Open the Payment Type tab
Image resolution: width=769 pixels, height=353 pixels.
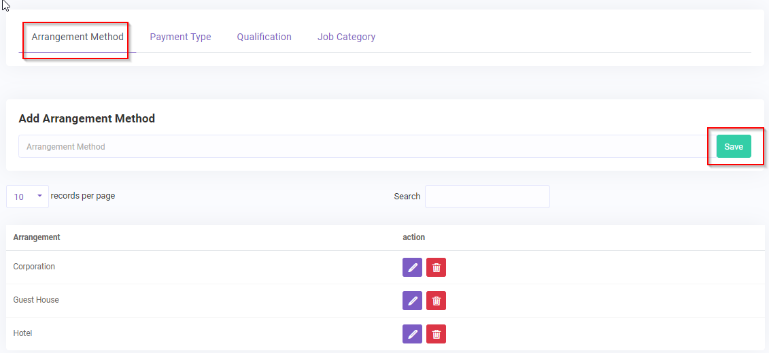tap(180, 37)
